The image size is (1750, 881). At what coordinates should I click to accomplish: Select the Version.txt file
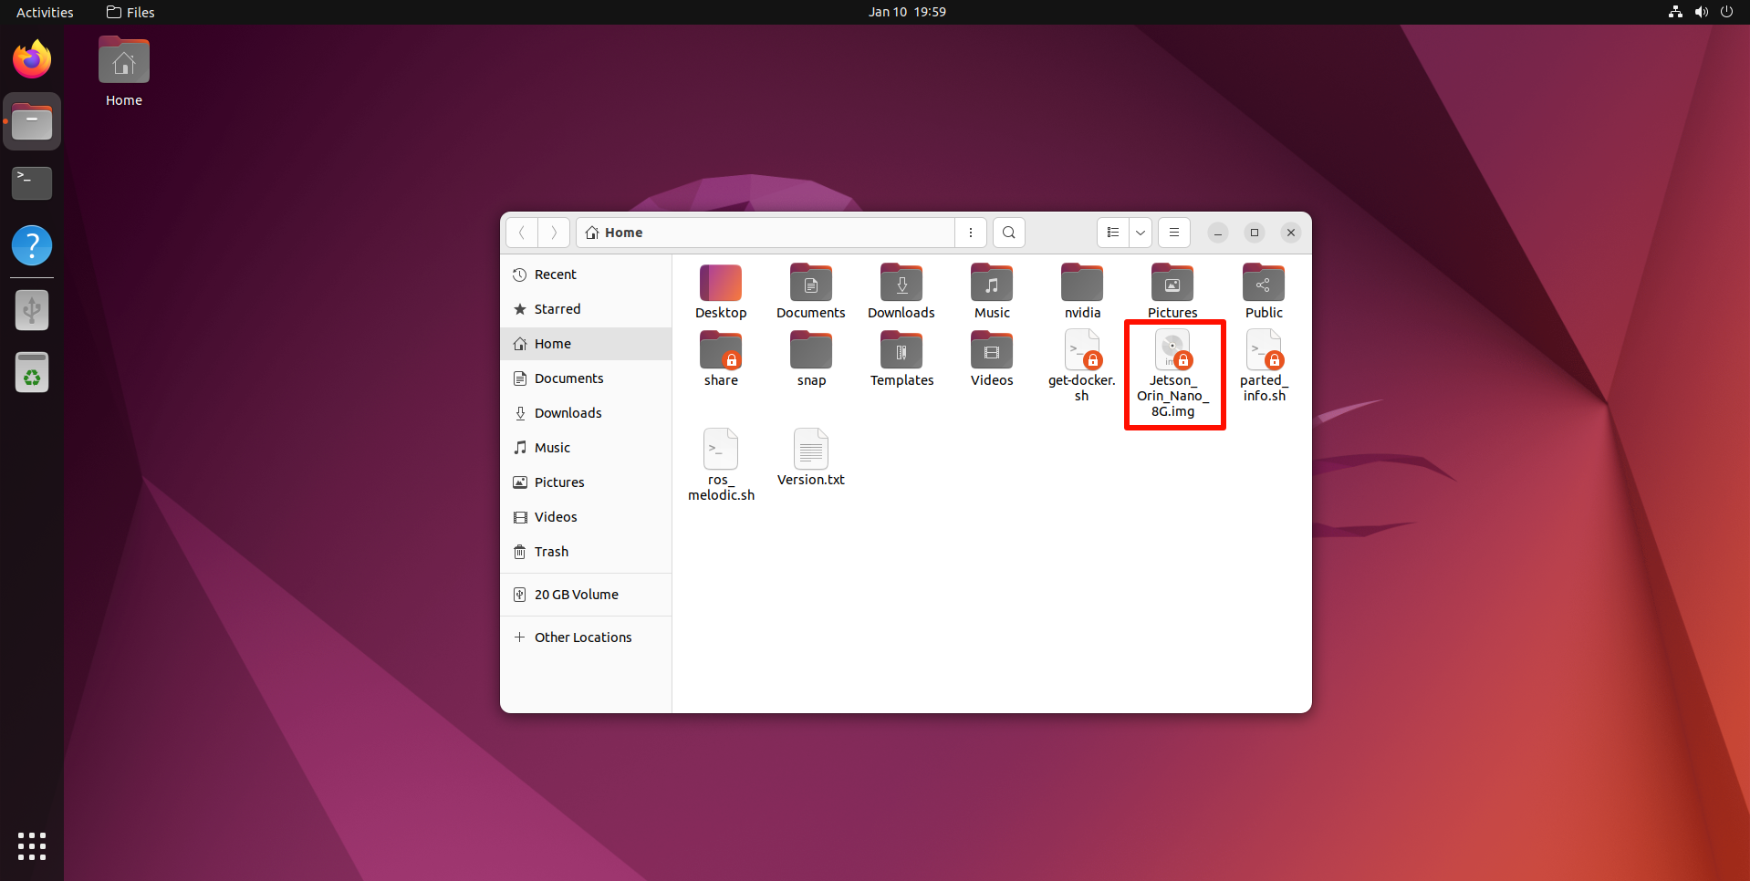(810, 451)
